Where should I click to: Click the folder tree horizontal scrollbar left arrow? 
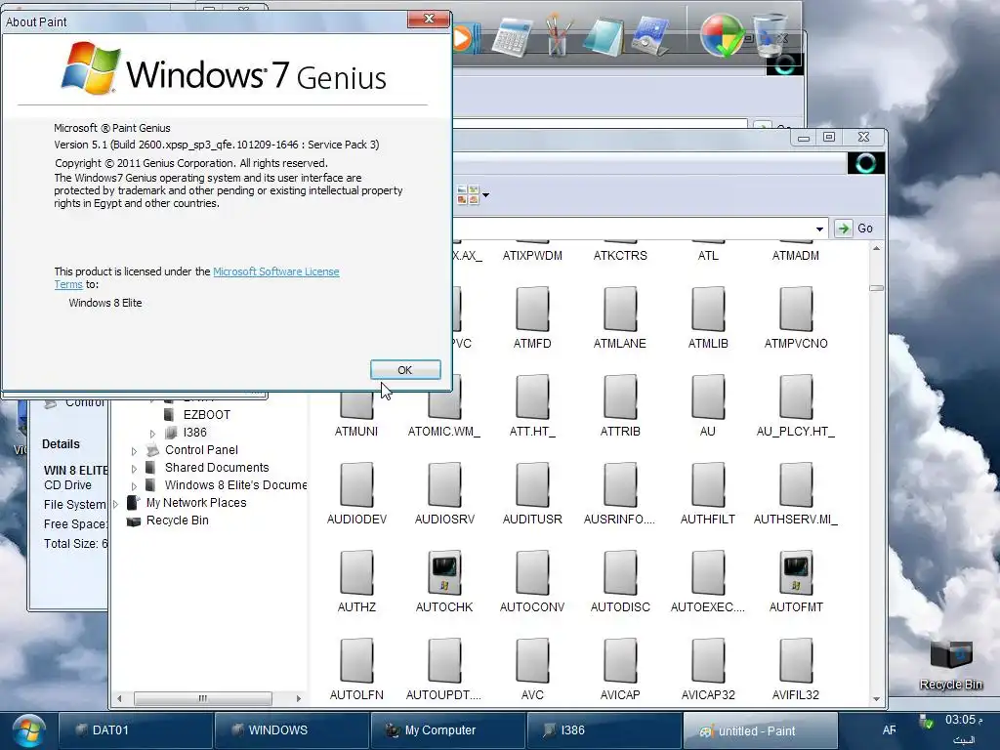119,698
